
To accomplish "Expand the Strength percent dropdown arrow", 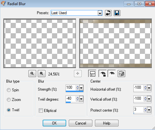I will pos(81,88).
